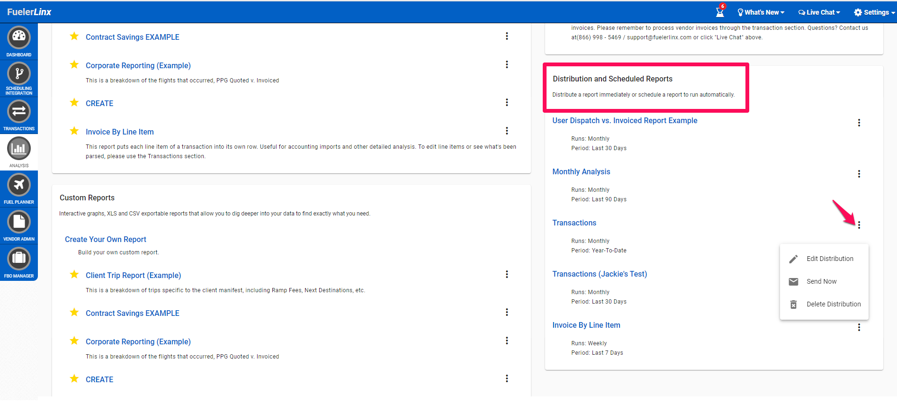Open the Live Chat dropdown
The height and width of the screenshot is (404, 897).
(819, 12)
